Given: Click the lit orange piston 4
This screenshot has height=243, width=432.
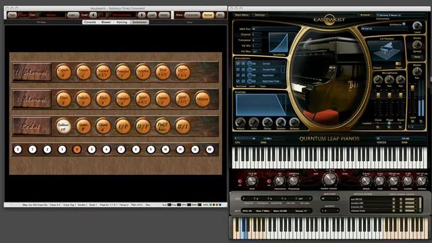Looking at the screenshot, I should pyautogui.click(x=77, y=150).
